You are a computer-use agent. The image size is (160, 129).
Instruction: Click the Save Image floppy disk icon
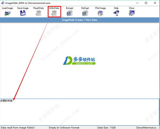[23, 13]
